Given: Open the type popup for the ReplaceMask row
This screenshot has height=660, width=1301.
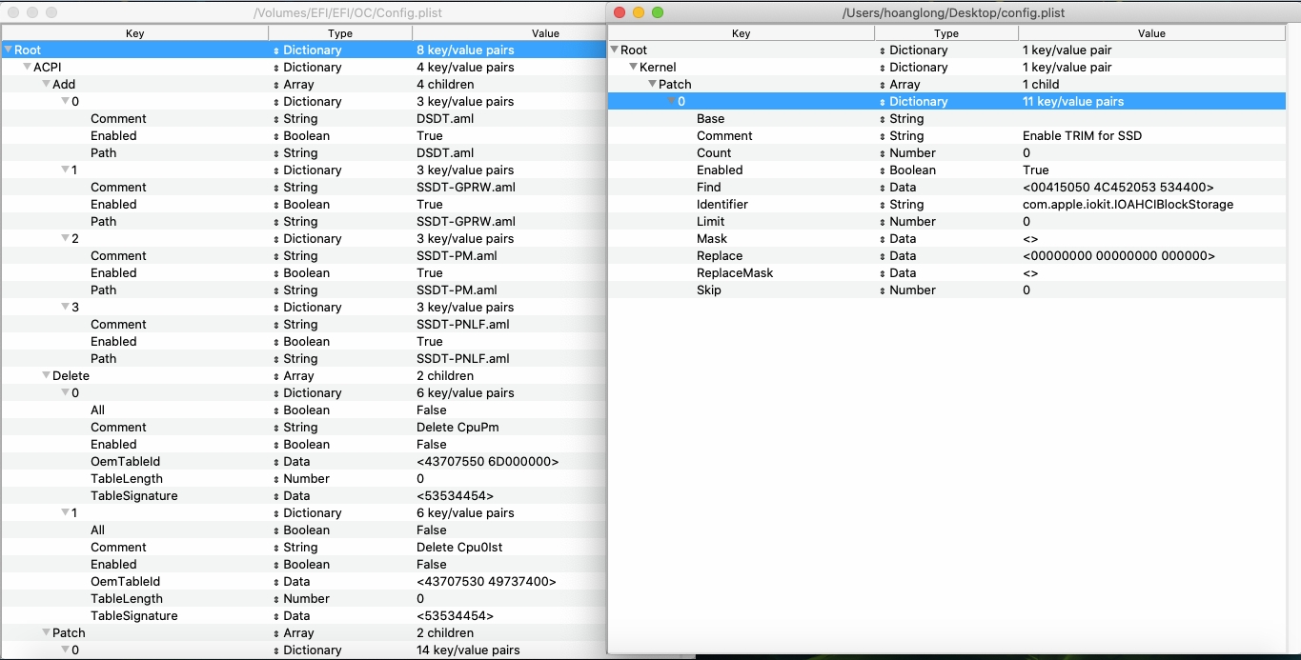Looking at the screenshot, I should pos(883,273).
